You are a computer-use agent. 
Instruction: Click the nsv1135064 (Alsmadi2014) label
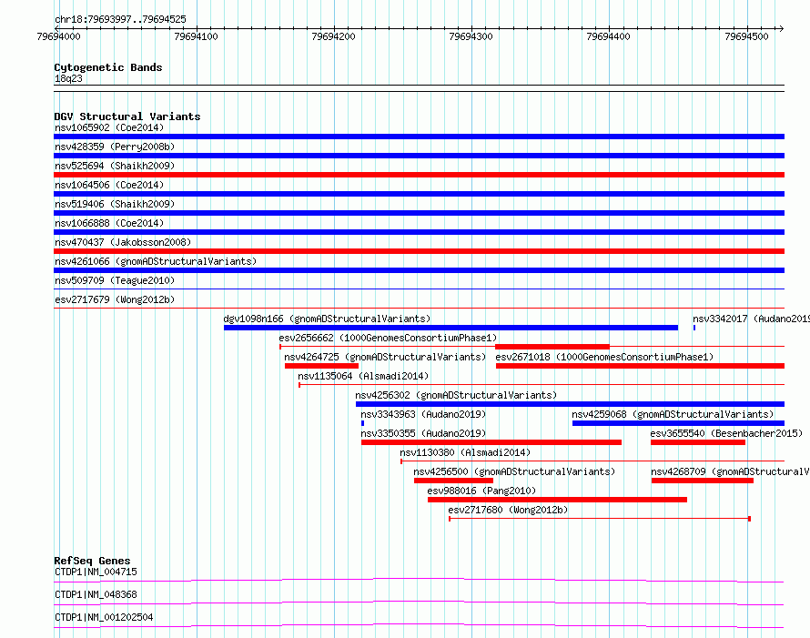click(363, 376)
